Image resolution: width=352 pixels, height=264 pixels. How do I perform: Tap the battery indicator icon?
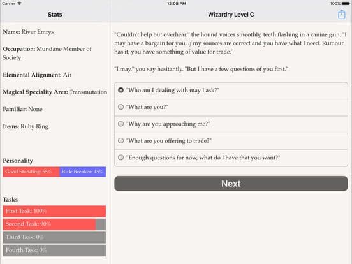click(346, 4)
